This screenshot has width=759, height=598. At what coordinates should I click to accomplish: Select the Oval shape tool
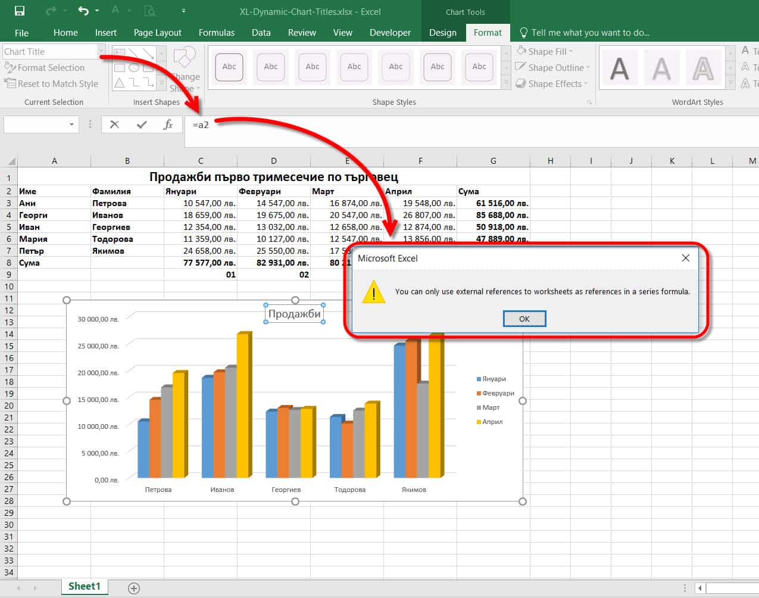tap(133, 68)
